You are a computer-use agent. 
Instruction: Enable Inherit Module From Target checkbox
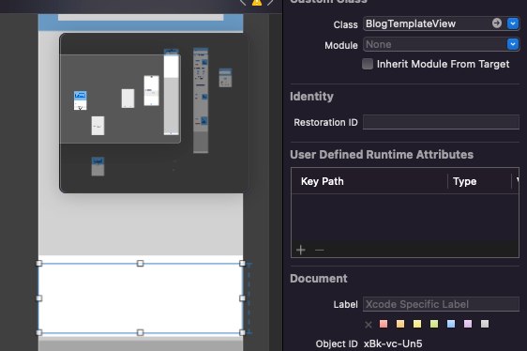[x=368, y=64]
